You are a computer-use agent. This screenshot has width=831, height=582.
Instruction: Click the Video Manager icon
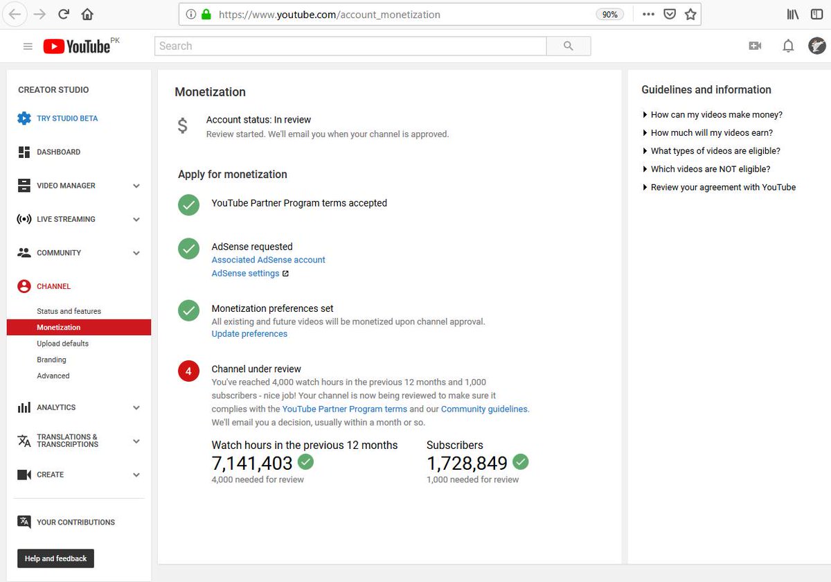[24, 186]
